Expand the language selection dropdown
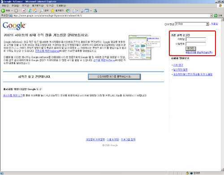Image resolution: width=224 pixels, height=175 pixels. (x=207, y=24)
